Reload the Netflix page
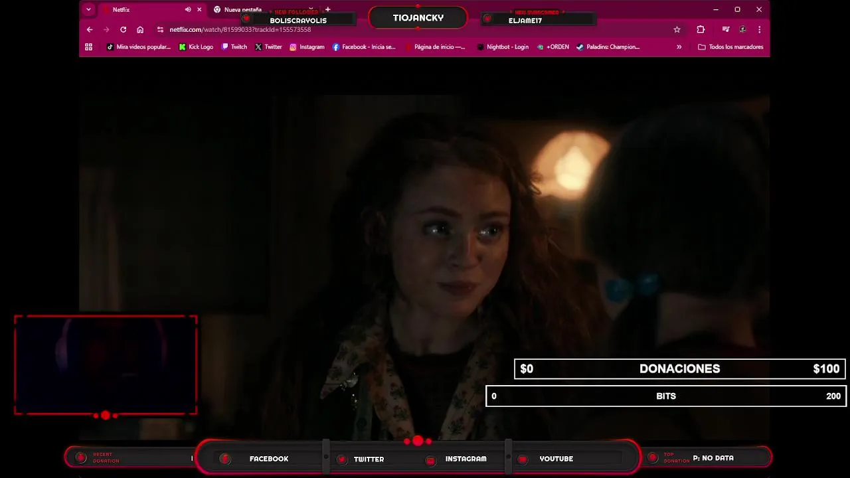 pyautogui.click(x=123, y=29)
